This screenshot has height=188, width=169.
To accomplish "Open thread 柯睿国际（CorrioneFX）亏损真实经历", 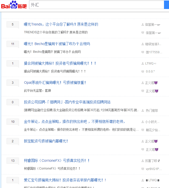I will pyautogui.click(x=57, y=160).
